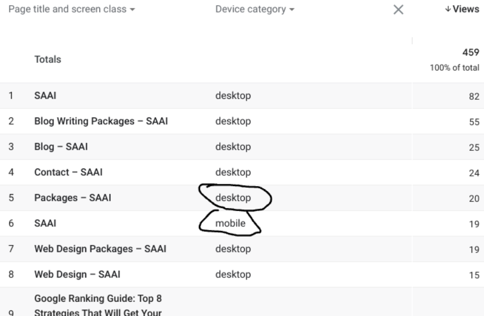Click the Blog Writing Packages – SAAI row
Screen dimensions: 484x316
pos(101,122)
